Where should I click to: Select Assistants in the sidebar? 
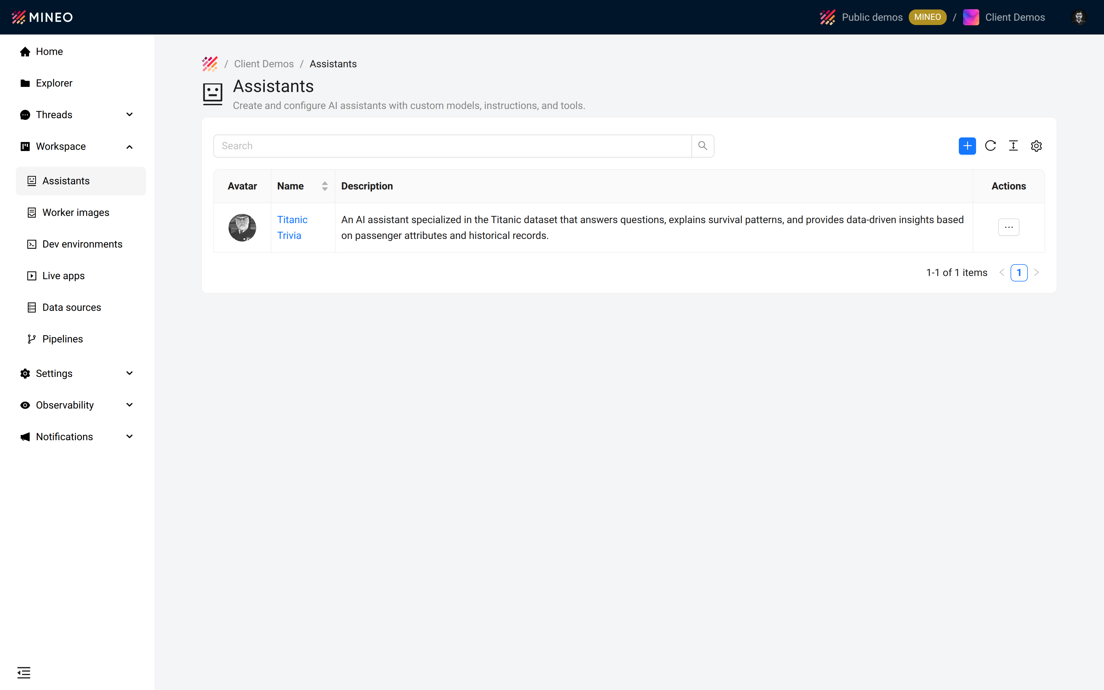[66, 181]
